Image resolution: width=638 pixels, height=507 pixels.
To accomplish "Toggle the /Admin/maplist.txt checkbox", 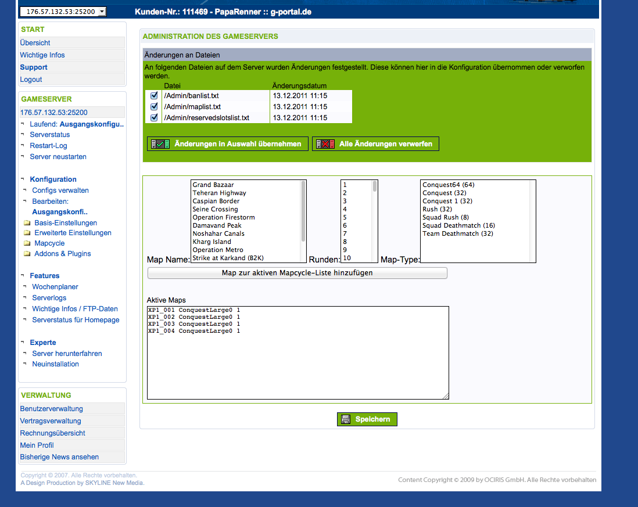I will [154, 106].
